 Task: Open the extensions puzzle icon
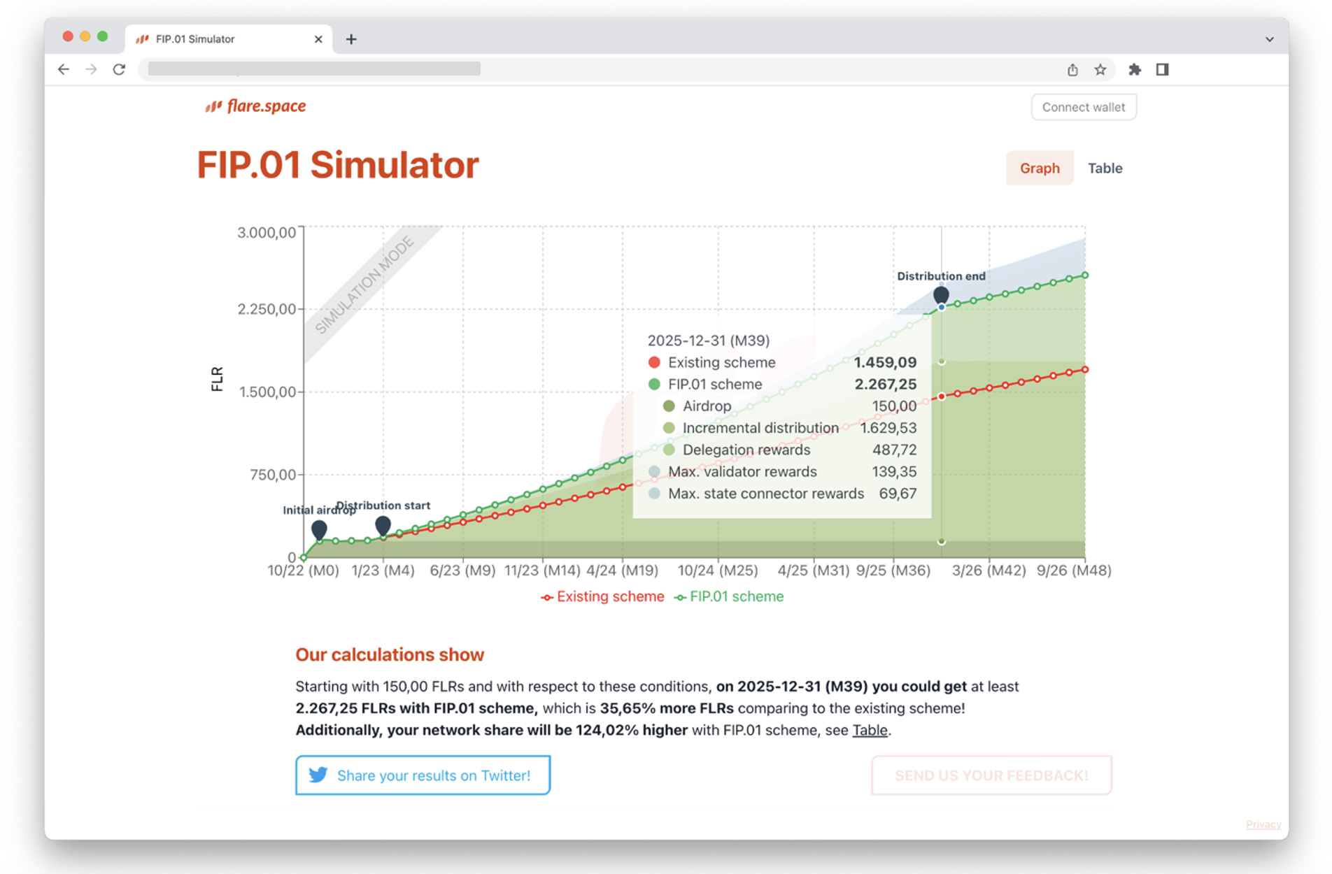[x=1134, y=69]
